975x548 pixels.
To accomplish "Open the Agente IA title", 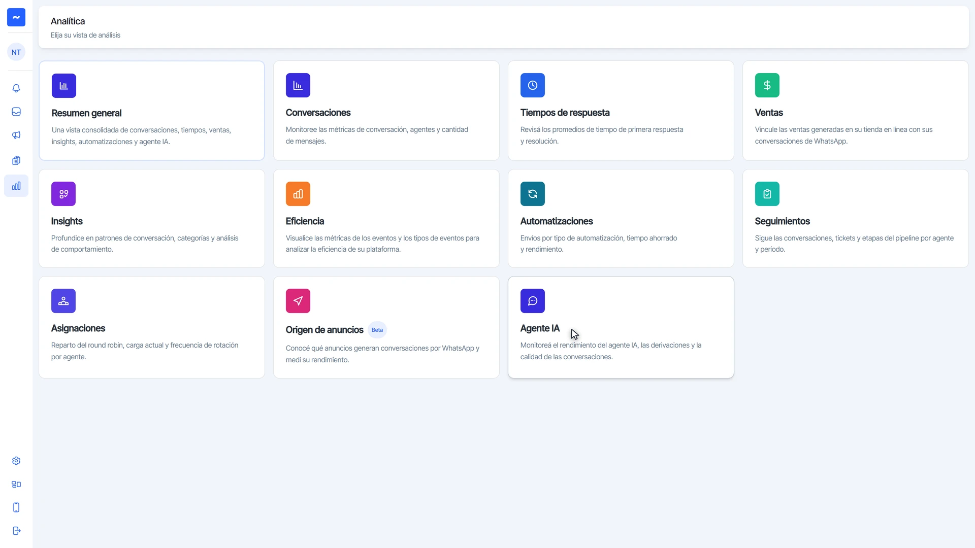I will click(540, 328).
